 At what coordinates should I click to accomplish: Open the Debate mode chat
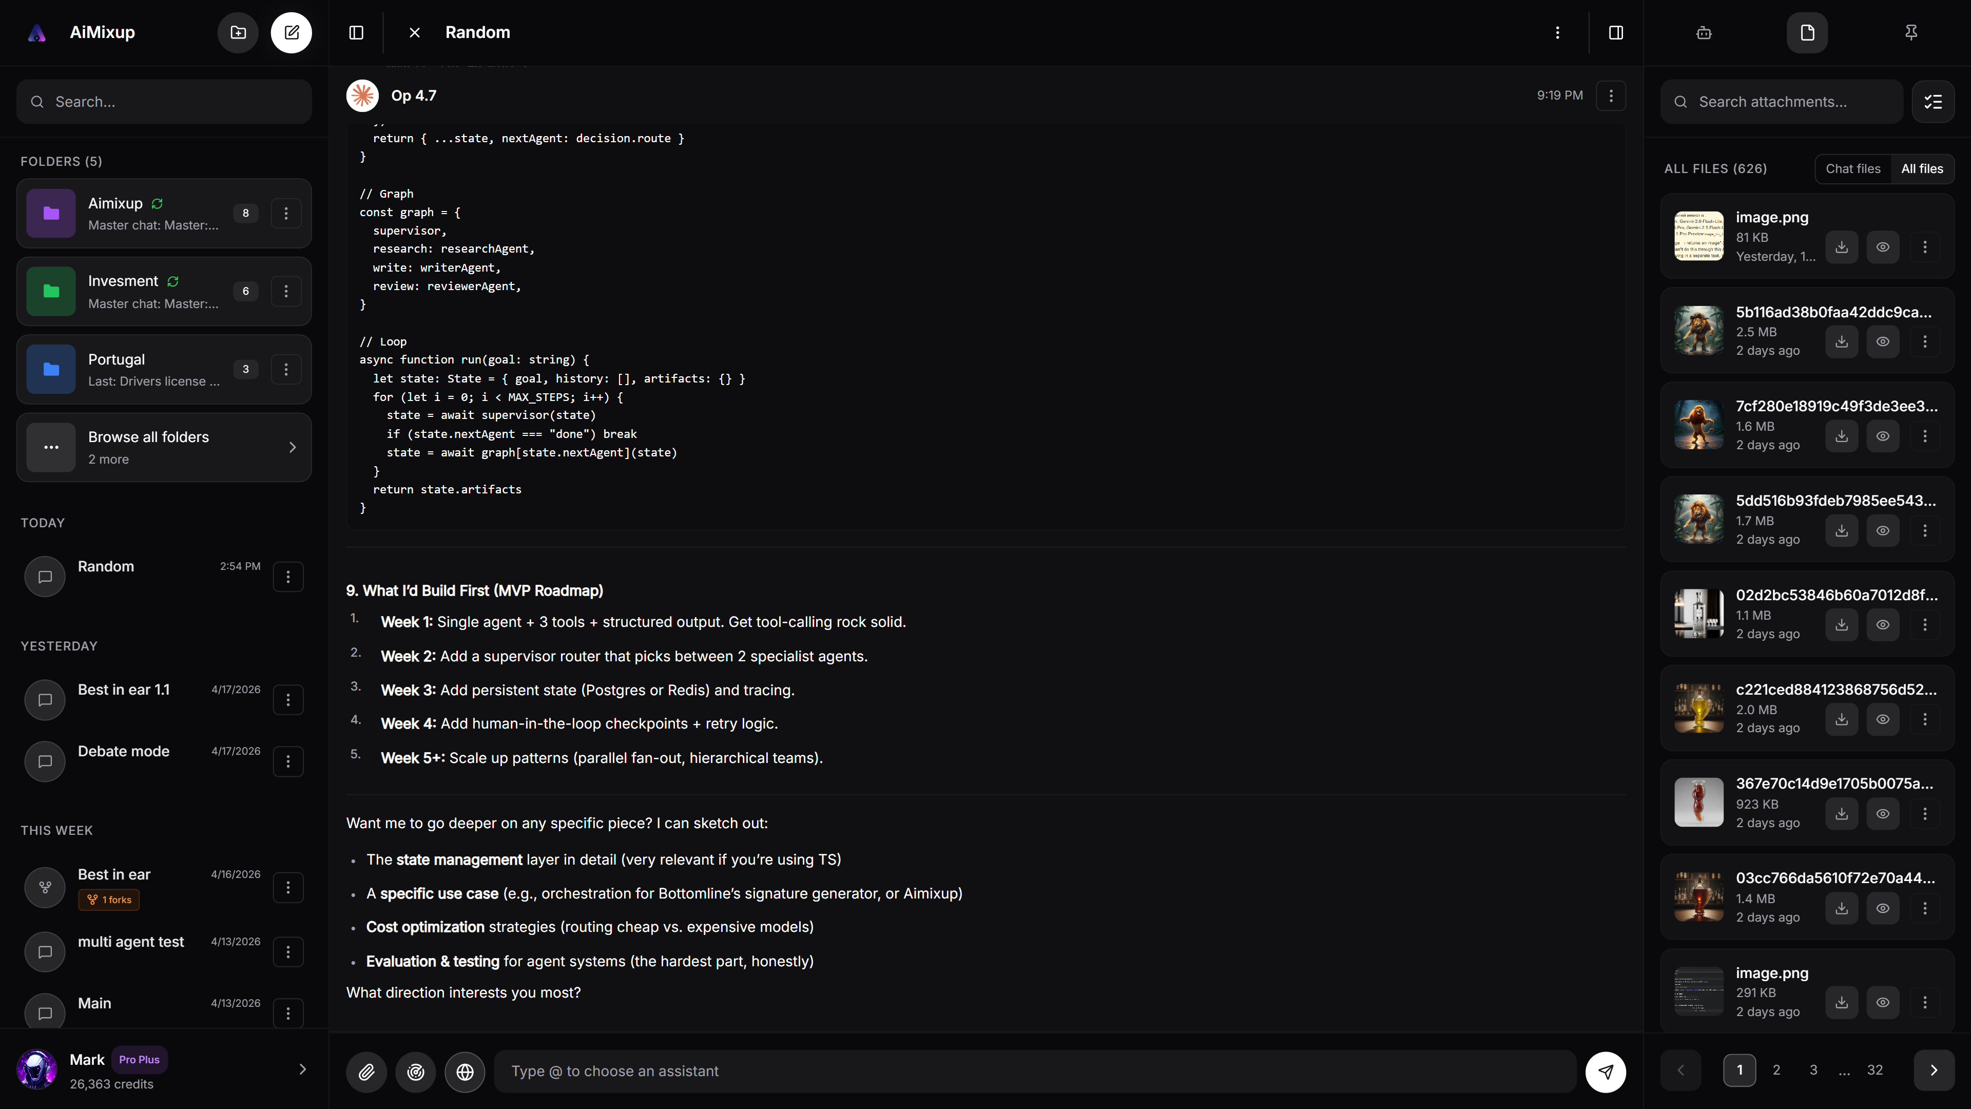coord(124,752)
